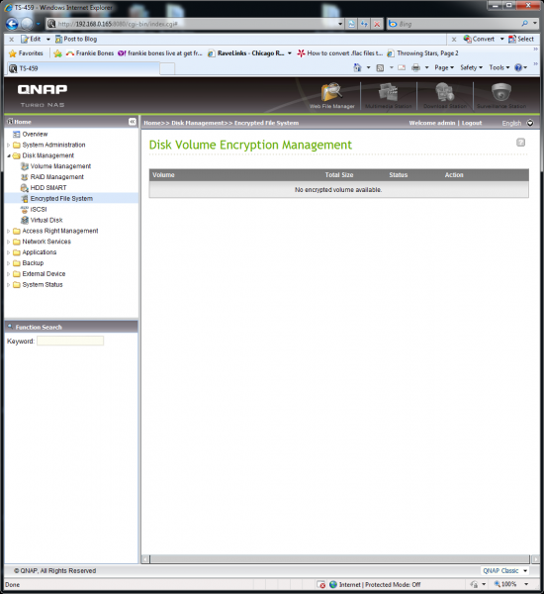Open the Surveillance Station icon
This screenshot has height=594, width=544.
tap(500, 95)
